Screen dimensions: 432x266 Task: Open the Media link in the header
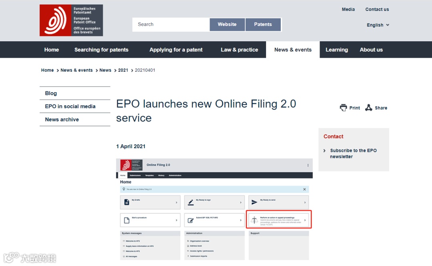(348, 9)
